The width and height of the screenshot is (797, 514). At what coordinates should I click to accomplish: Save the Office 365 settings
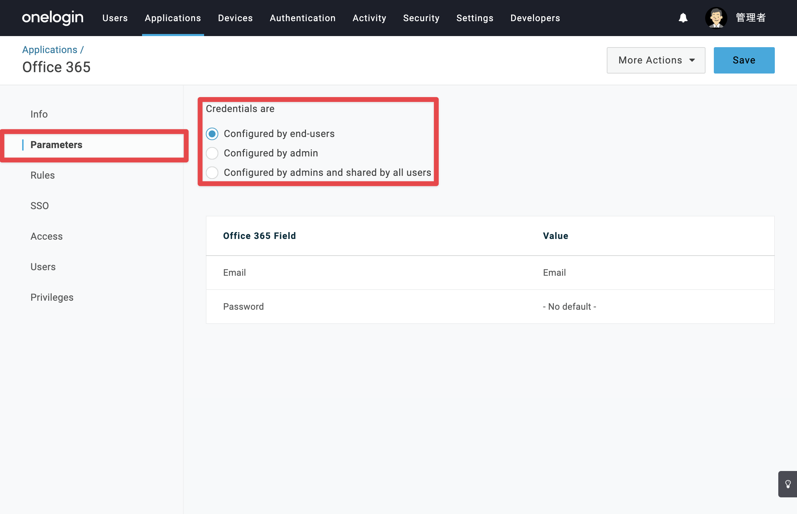click(744, 60)
